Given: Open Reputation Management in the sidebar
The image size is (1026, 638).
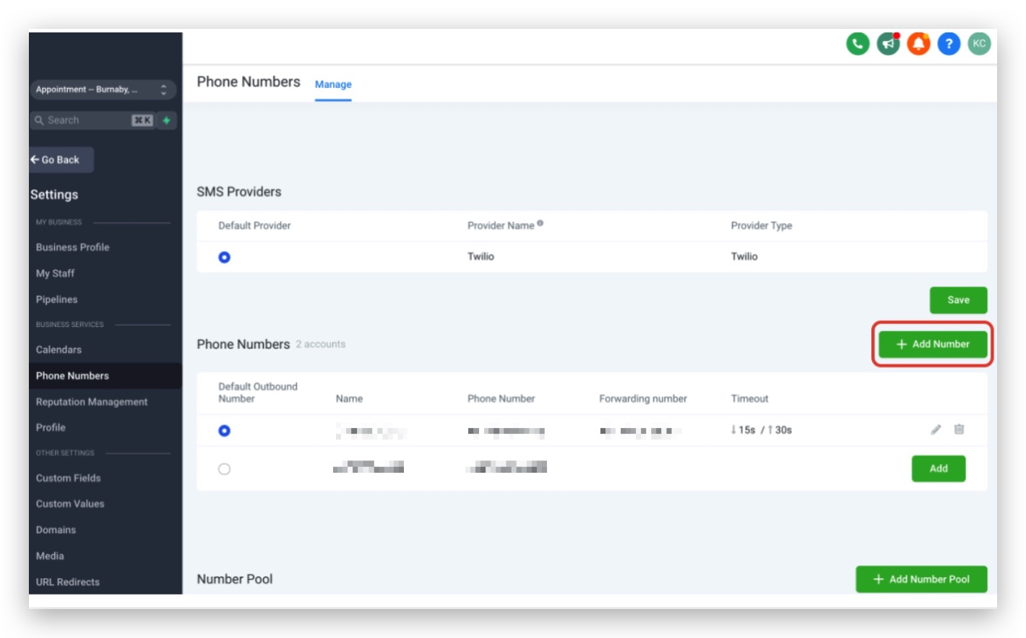Looking at the screenshot, I should pyautogui.click(x=92, y=402).
